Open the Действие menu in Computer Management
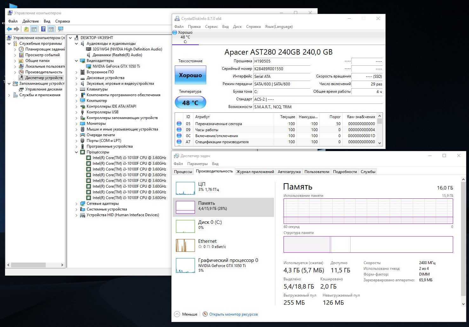This screenshot has width=469, height=327. tap(30, 21)
